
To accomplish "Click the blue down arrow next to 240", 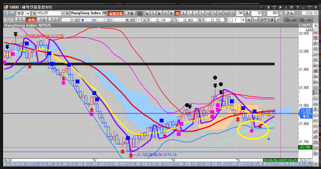I will point(247,13).
